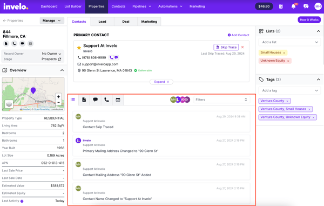Open the notifications bell

tap(293, 6)
